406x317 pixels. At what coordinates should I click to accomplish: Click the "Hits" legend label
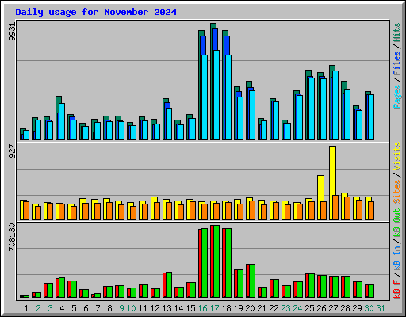[397, 32]
